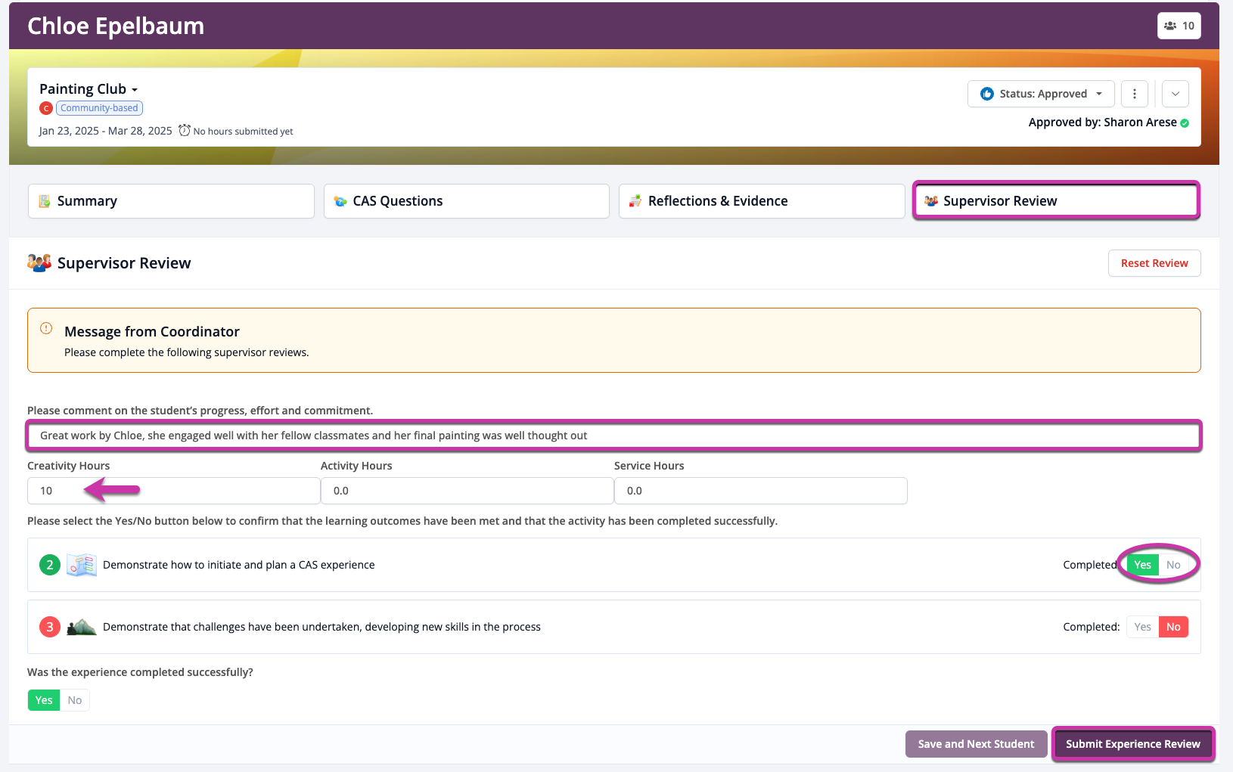The image size is (1233, 772).
Task: Collapse the experience card with the chevron
Action: pyautogui.click(x=1175, y=93)
